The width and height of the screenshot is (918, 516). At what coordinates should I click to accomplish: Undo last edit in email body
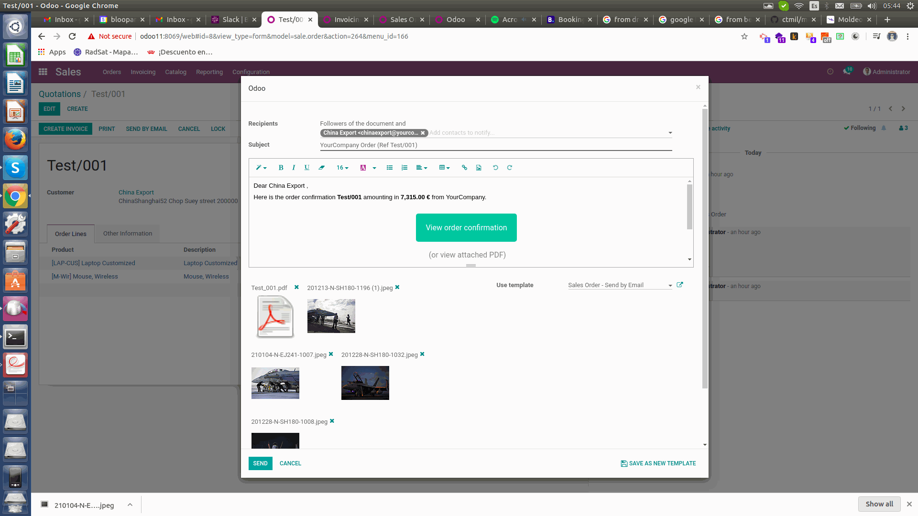[495, 168]
